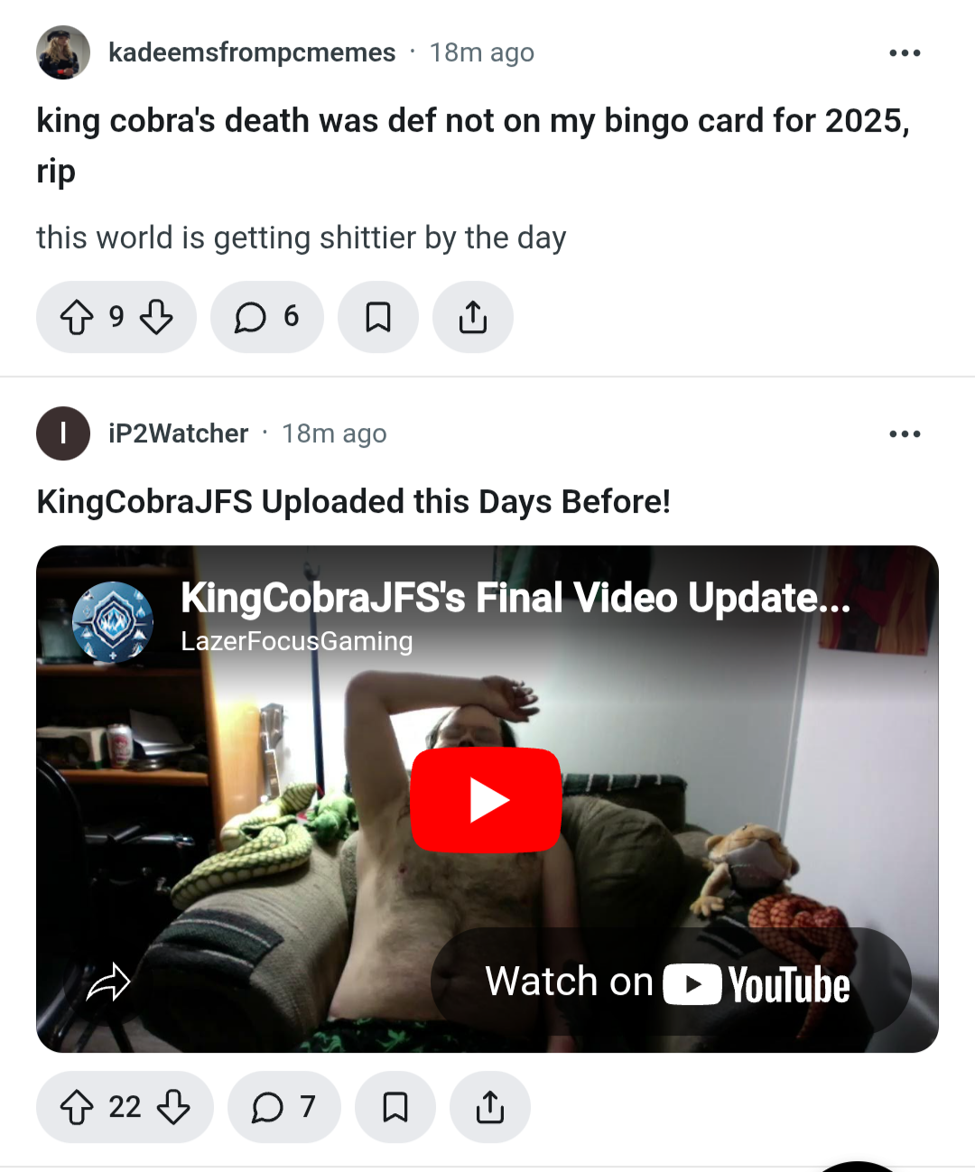Play the embedded YouTube video
This screenshot has height=1172, width=975.
[486, 800]
